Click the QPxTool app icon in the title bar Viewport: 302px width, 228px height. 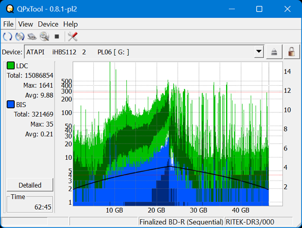point(9,9)
